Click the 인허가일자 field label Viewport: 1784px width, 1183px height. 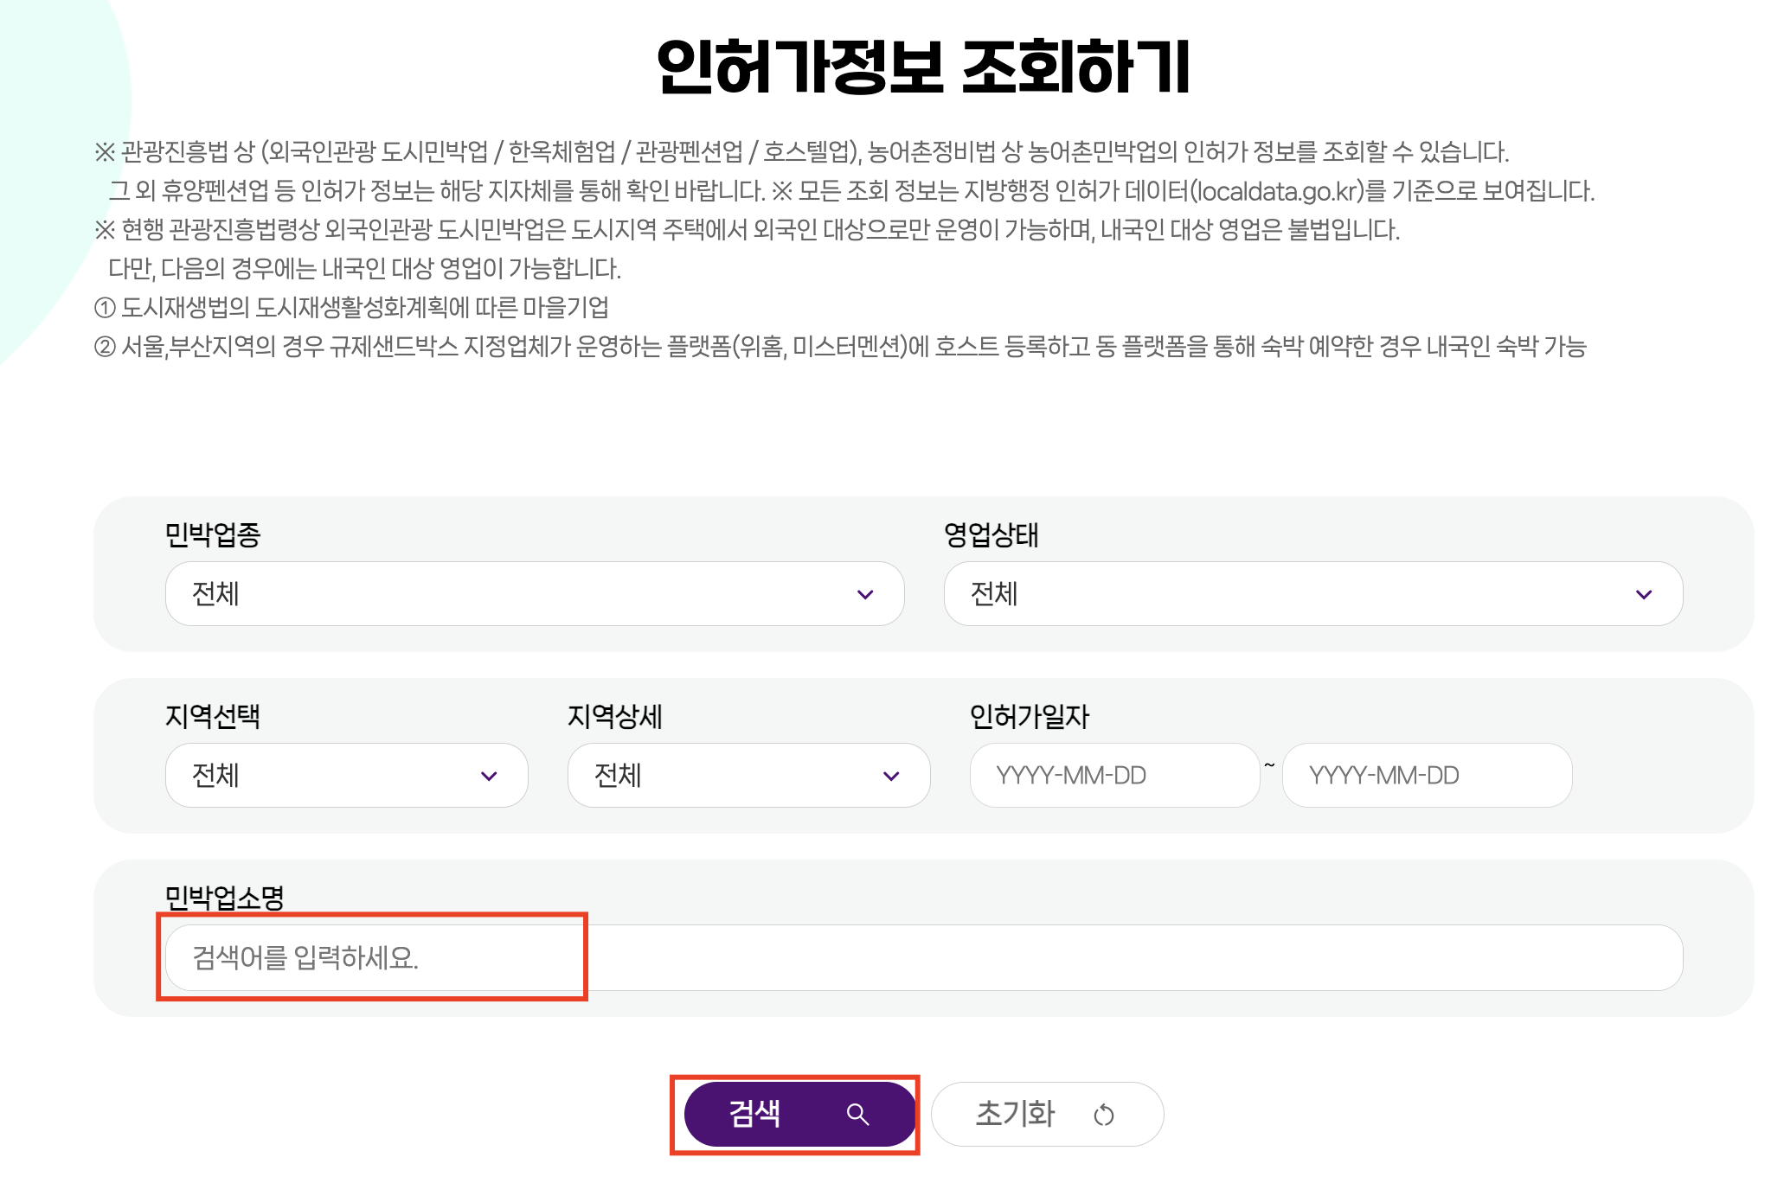[1029, 716]
